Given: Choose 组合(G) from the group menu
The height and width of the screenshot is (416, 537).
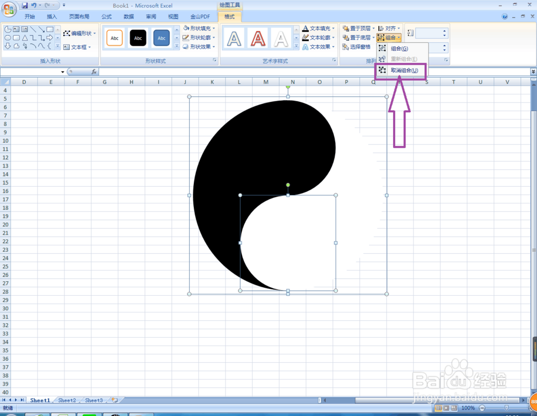Looking at the screenshot, I should click(402, 49).
